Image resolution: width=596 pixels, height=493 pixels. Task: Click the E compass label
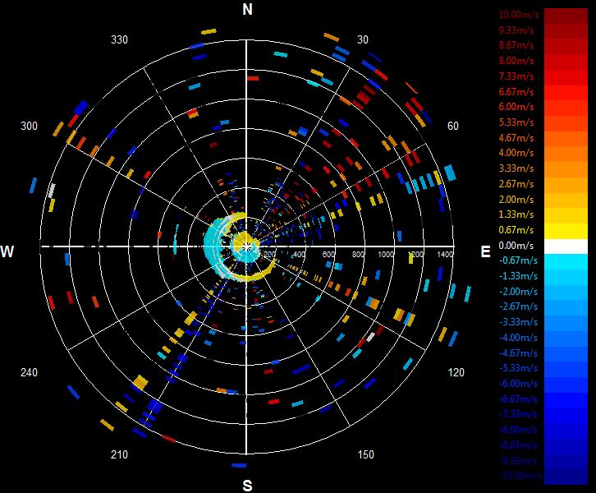(485, 251)
